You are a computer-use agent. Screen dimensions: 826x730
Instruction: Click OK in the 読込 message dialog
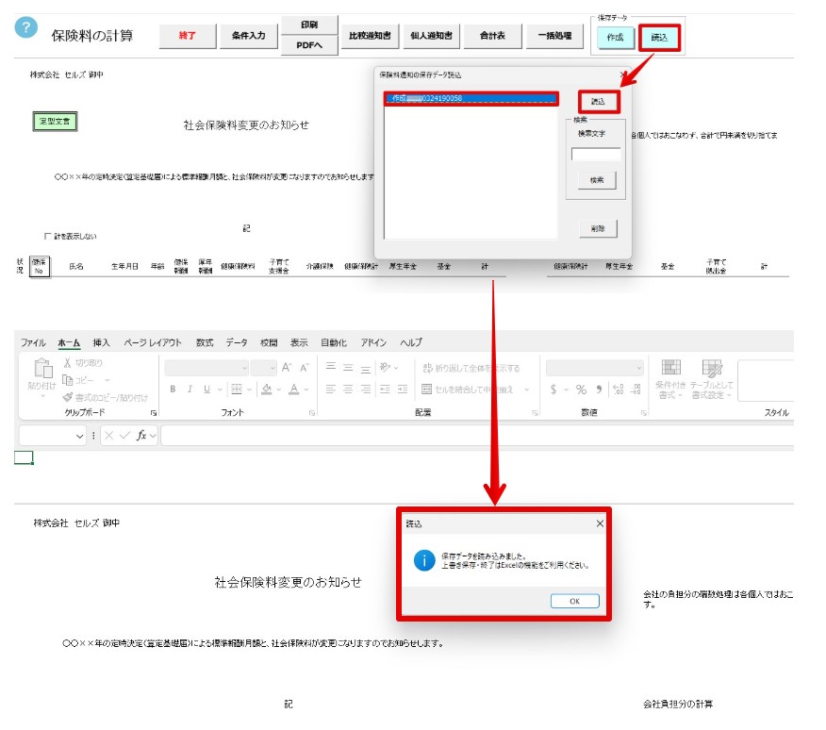click(575, 601)
